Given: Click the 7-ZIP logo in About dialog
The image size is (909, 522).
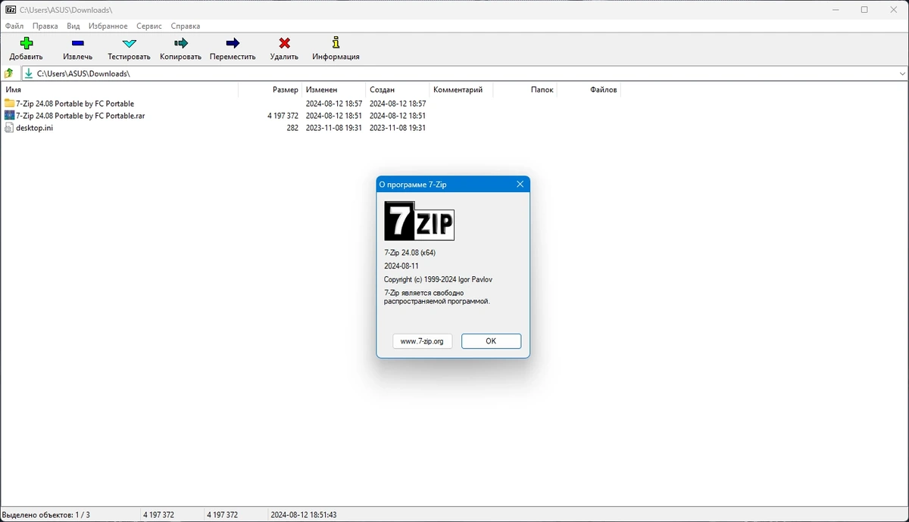Looking at the screenshot, I should 419,221.
